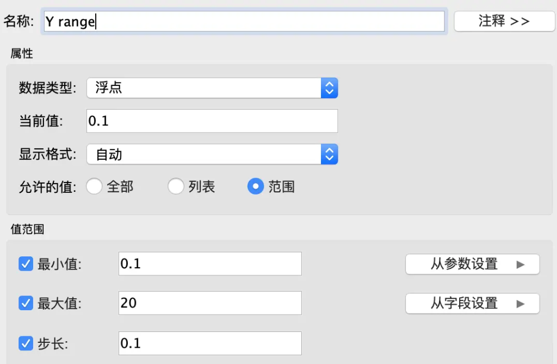Click the blue chevron stepper of 显示格式
This screenshot has height=364, width=557.
[x=329, y=155]
